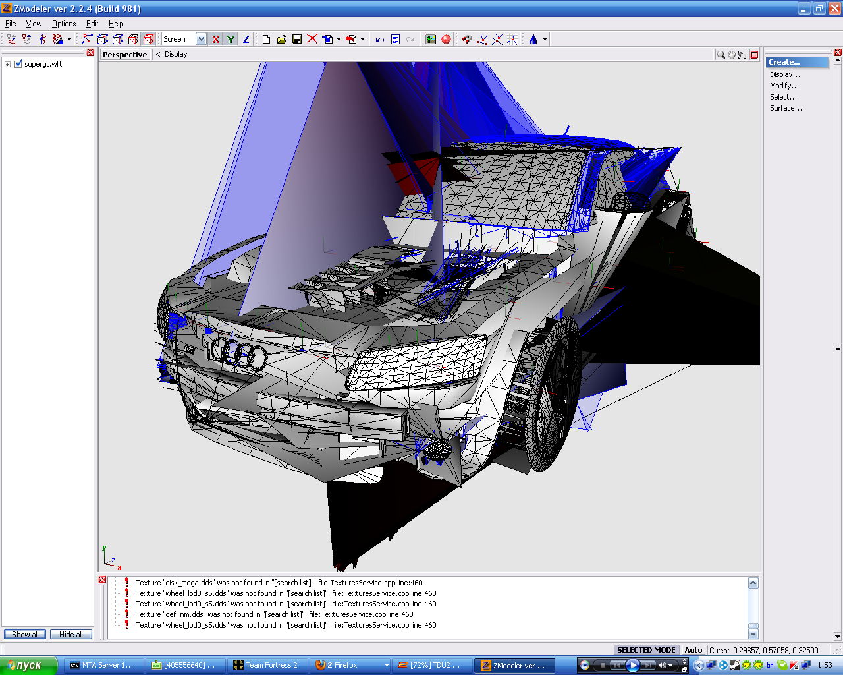Select the vertices level icon

87,39
